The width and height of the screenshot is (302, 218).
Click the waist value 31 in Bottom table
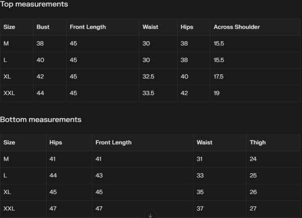coord(200,159)
